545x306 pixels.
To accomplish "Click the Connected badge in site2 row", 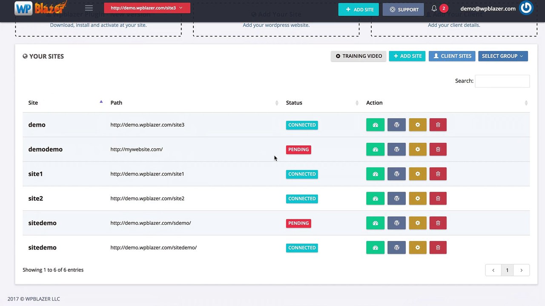I will (x=302, y=198).
